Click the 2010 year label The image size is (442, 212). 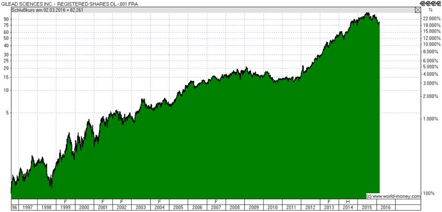[x=273, y=207]
